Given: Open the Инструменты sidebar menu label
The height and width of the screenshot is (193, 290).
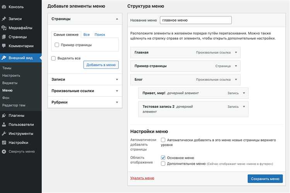Looking at the screenshot, I should click(x=21, y=134).
